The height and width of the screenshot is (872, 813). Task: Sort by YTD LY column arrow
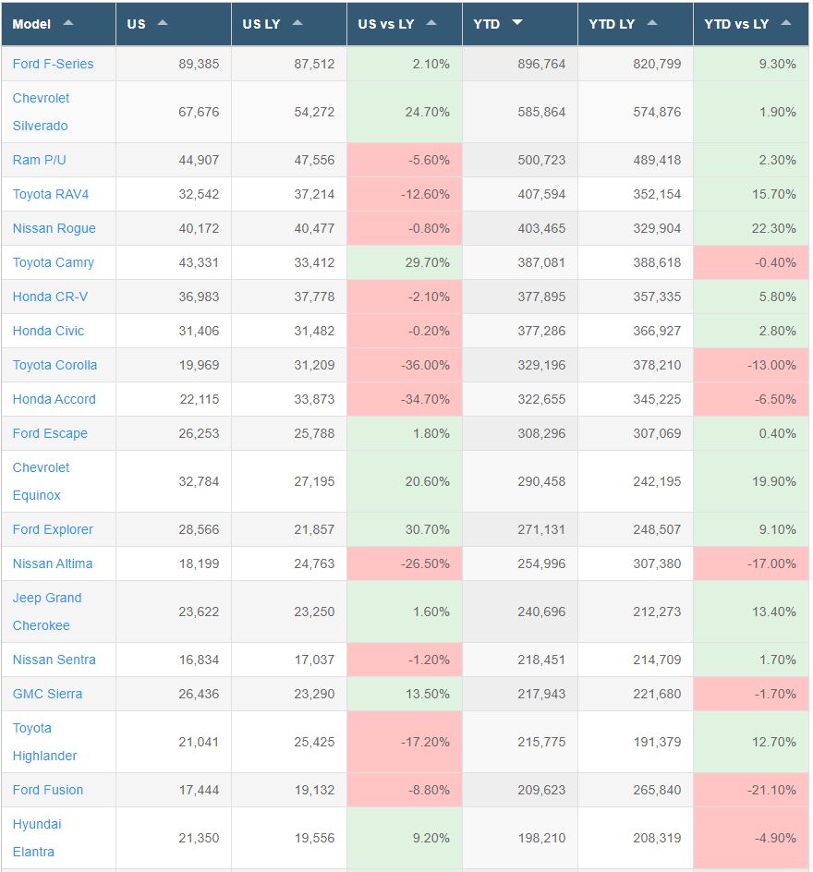click(x=652, y=23)
